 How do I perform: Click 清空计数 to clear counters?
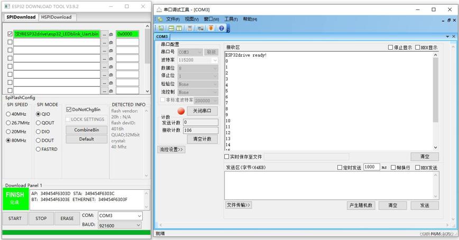click(x=202, y=139)
